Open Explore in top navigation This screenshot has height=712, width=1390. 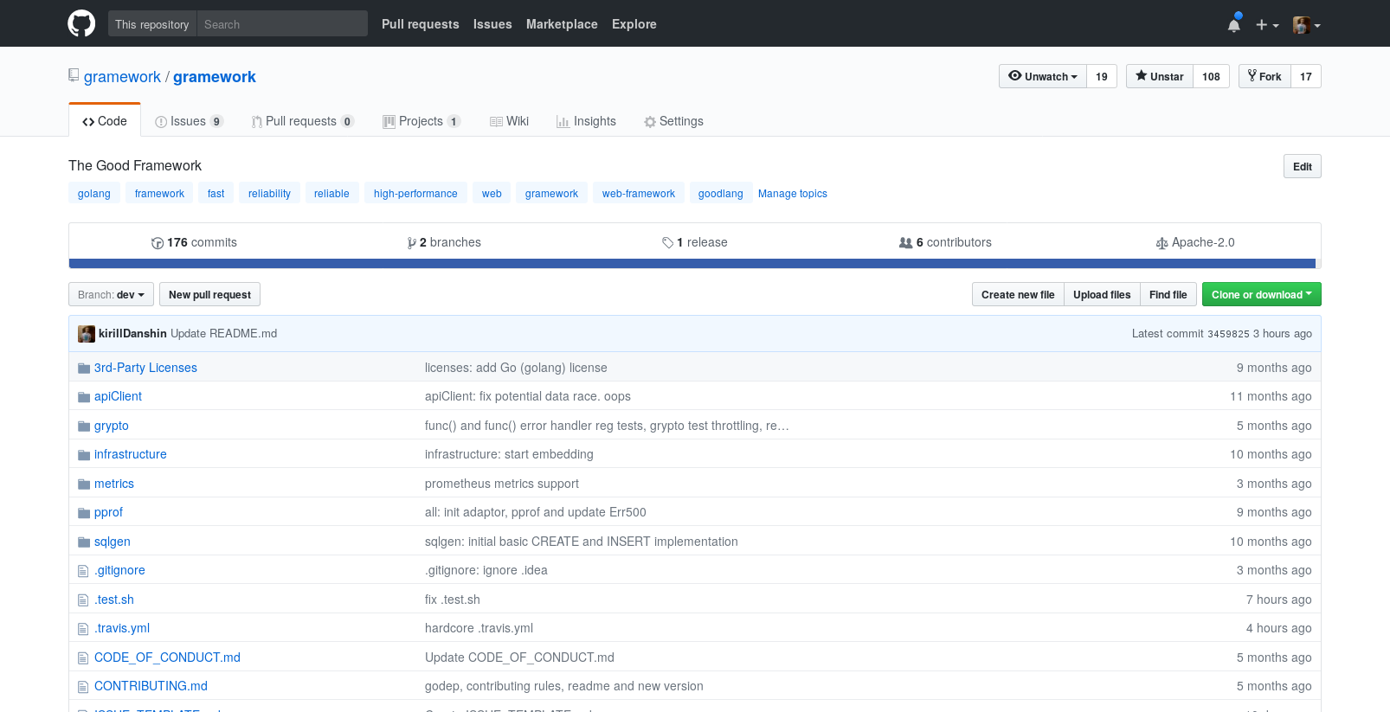634,24
